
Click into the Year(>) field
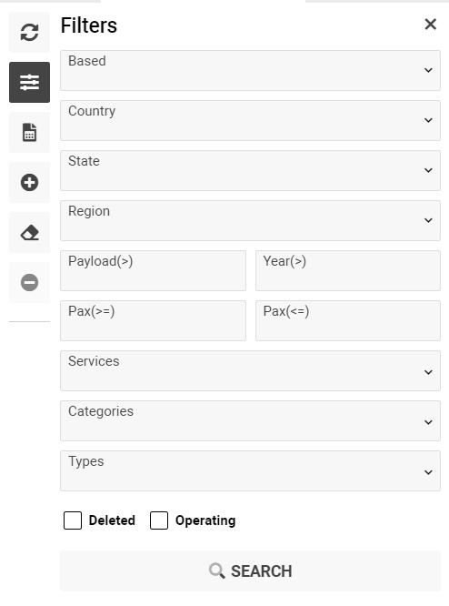(348, 270)
